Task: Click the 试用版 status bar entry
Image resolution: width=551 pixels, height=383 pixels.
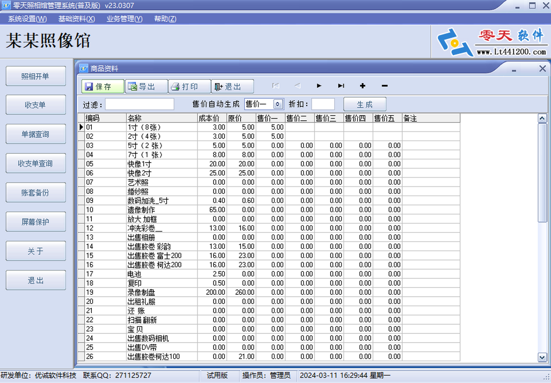Action: (217, 376)
